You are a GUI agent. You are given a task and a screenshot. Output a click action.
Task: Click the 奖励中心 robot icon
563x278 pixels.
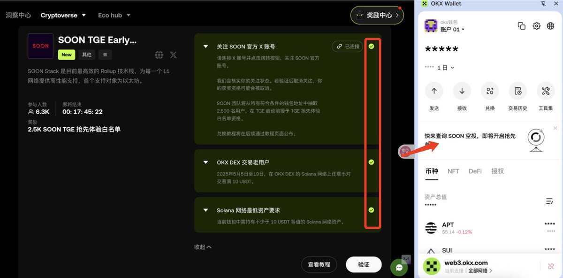pos(360,15)
